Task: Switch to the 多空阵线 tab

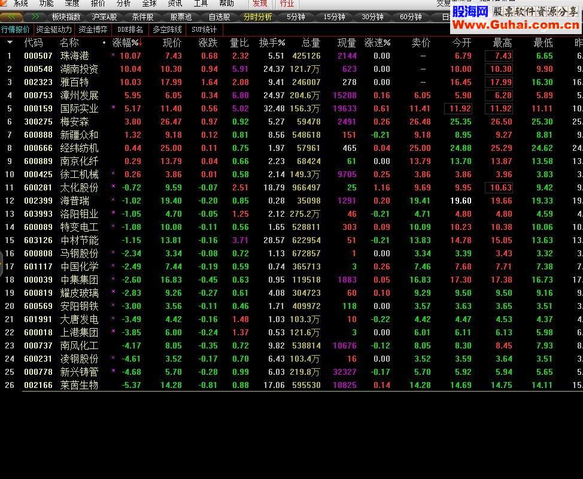Action: click(168, 29)
